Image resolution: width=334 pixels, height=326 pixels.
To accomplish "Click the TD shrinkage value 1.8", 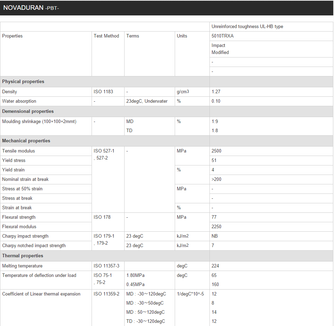I will tap(215, 131).
